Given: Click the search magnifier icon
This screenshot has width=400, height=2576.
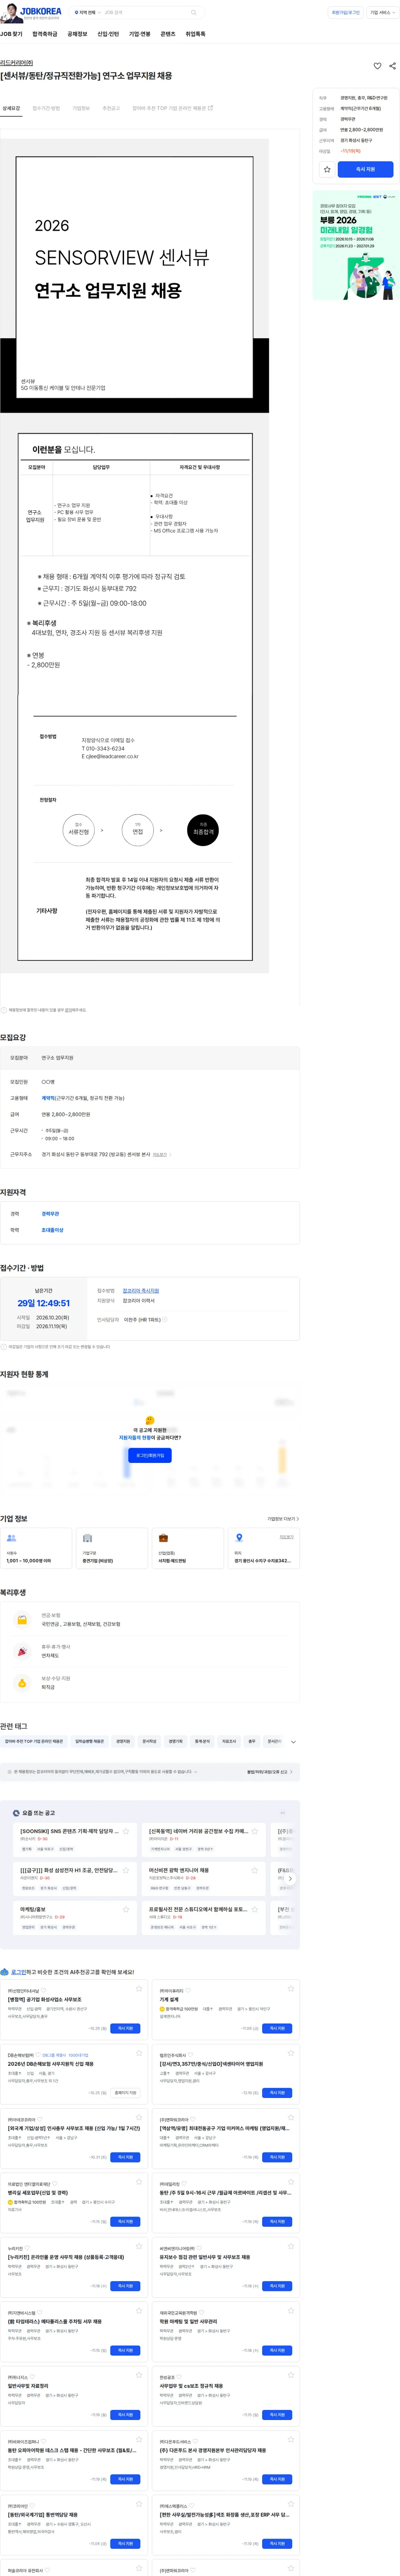Looking at the screenshot, I should [x=194, y=13].
